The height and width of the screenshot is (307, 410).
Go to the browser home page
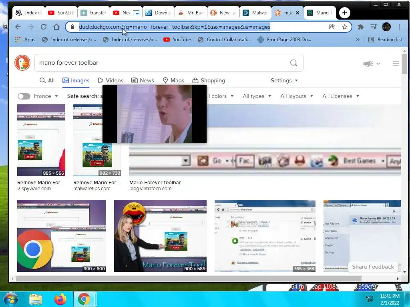tap(56, 27)
